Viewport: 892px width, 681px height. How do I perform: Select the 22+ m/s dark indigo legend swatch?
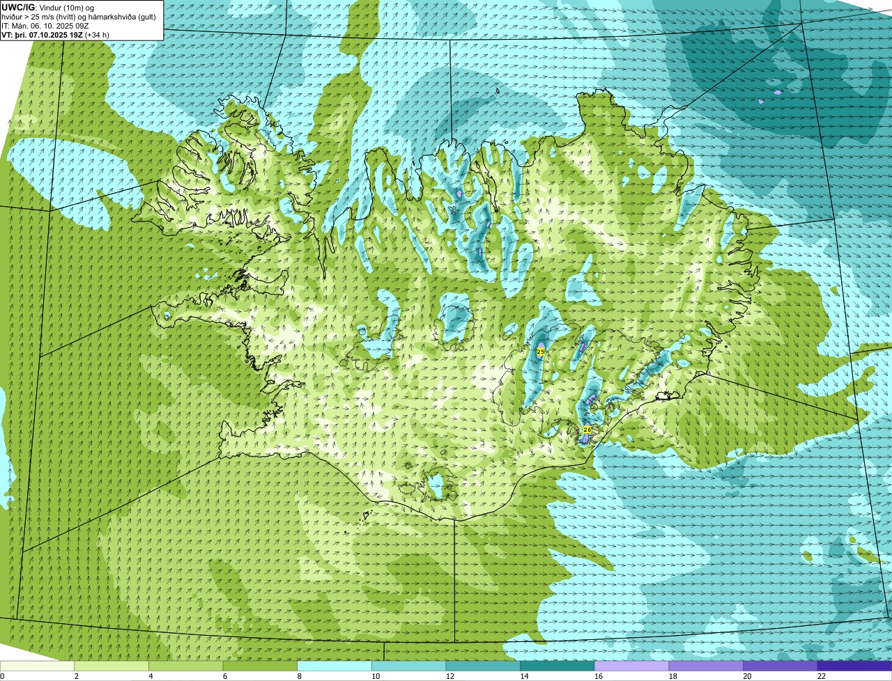coord(854,666)
